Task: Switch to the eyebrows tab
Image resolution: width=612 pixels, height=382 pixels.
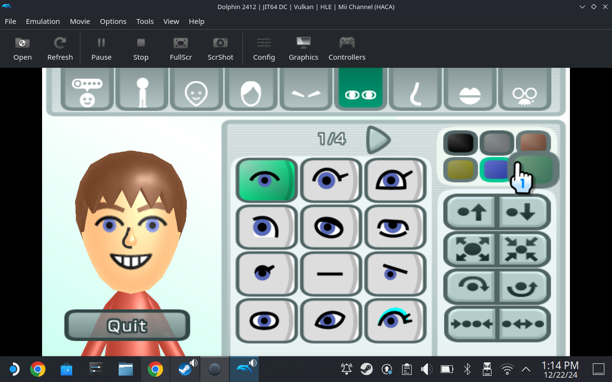Action: 306,89
